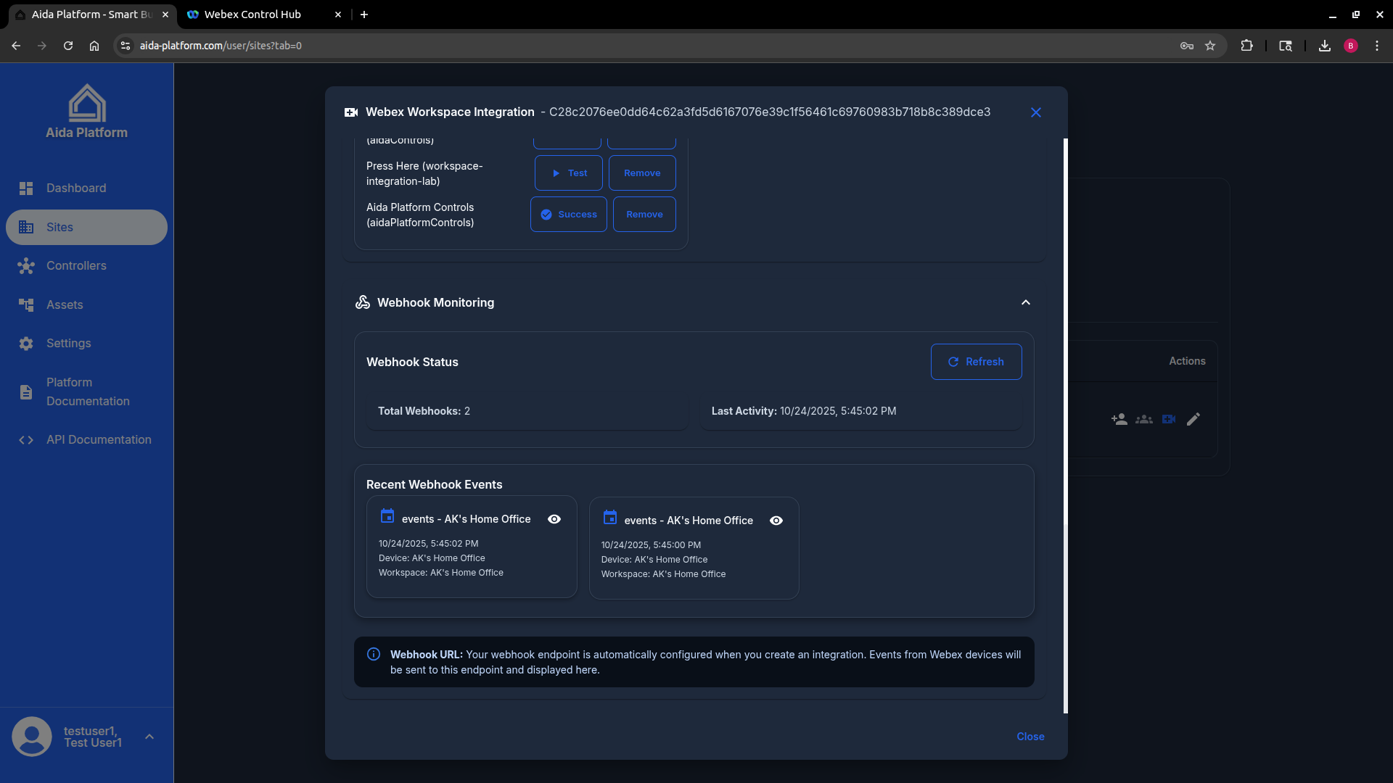This screenshot has height=783, width=1393.
Task: Open API Documentation via the code icon
Action: [x=26, y=440]
